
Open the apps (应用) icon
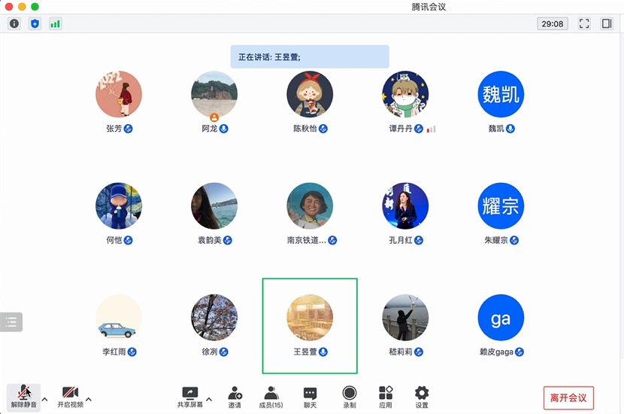click(x=386, y=397)
